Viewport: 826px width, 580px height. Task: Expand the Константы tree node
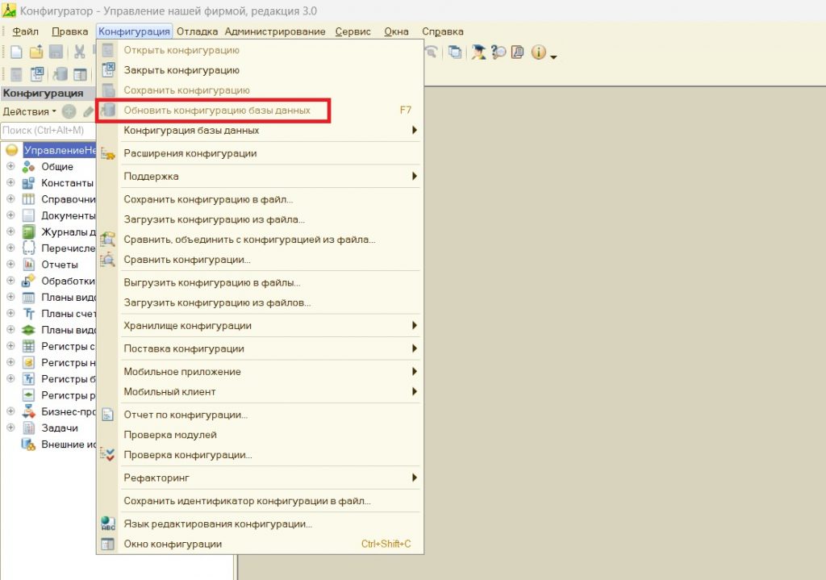point(10,183)
